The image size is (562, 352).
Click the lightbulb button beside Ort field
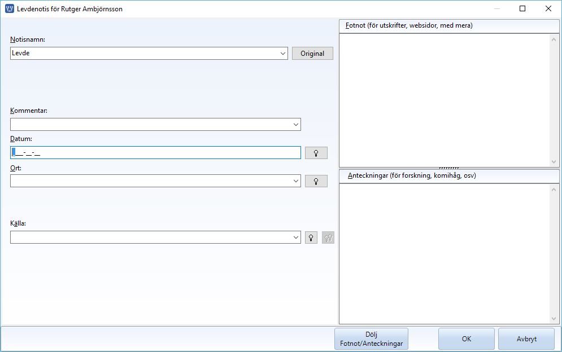[316, 181]
